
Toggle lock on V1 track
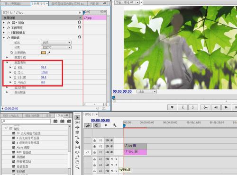94,152
